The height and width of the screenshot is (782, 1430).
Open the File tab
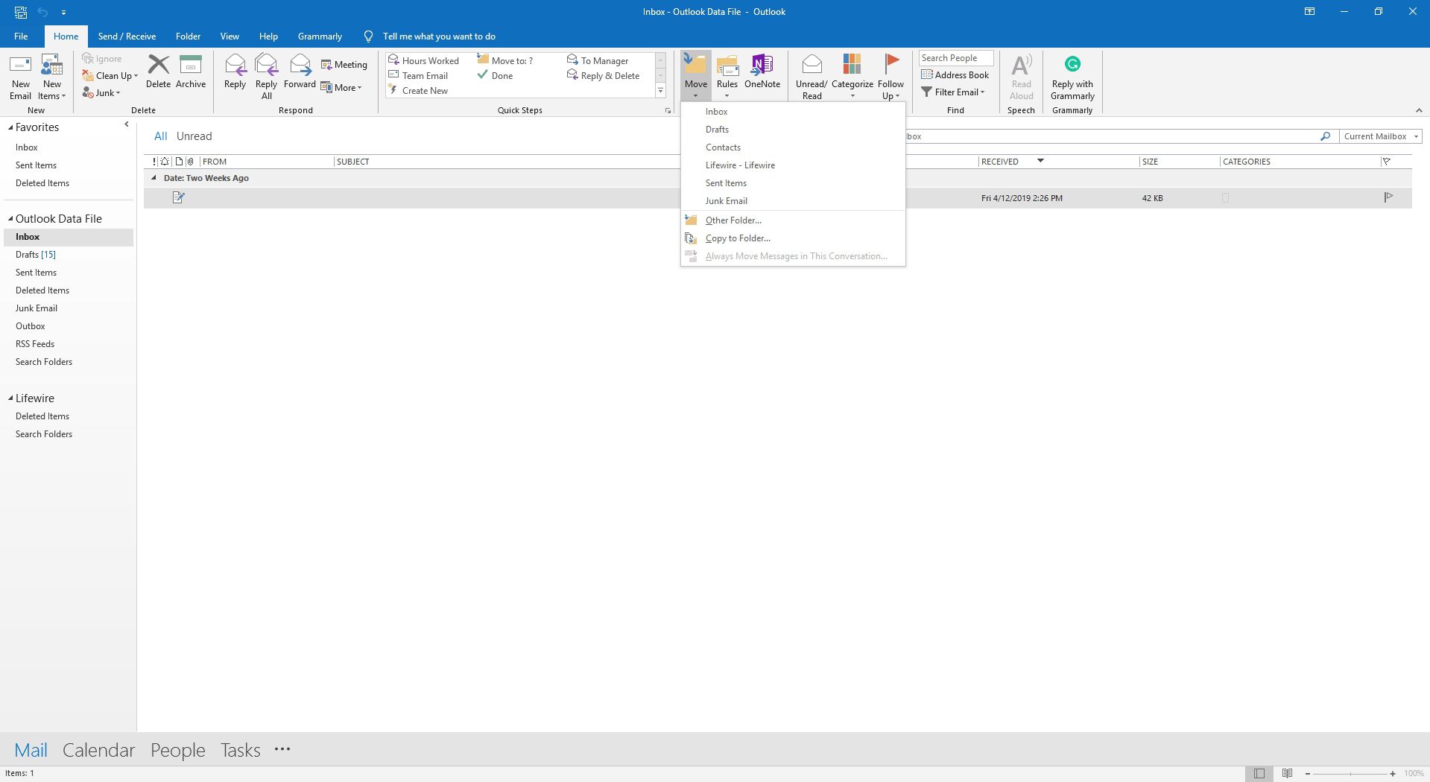point(21,36)
